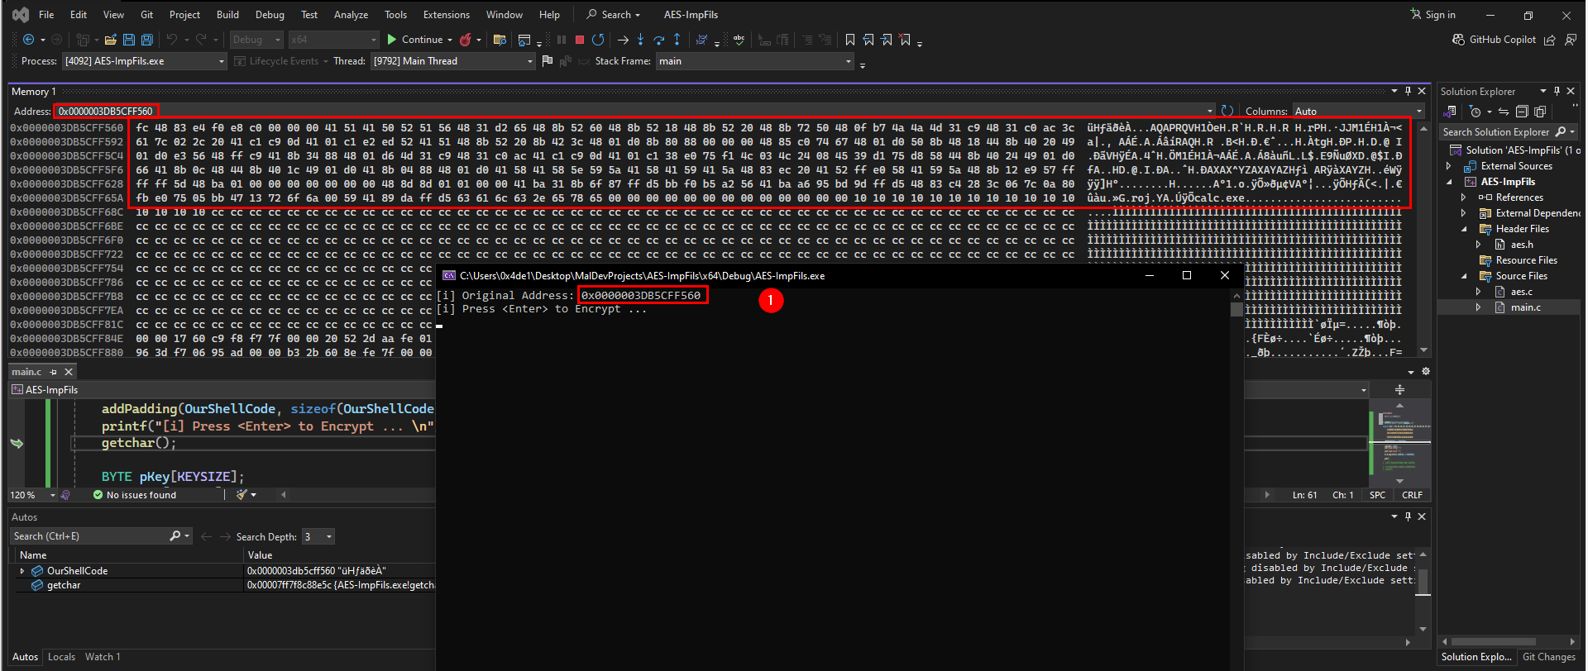Viewport: 1588px width, 671px height.
Task: Click Sign in
Action: 1433,15
